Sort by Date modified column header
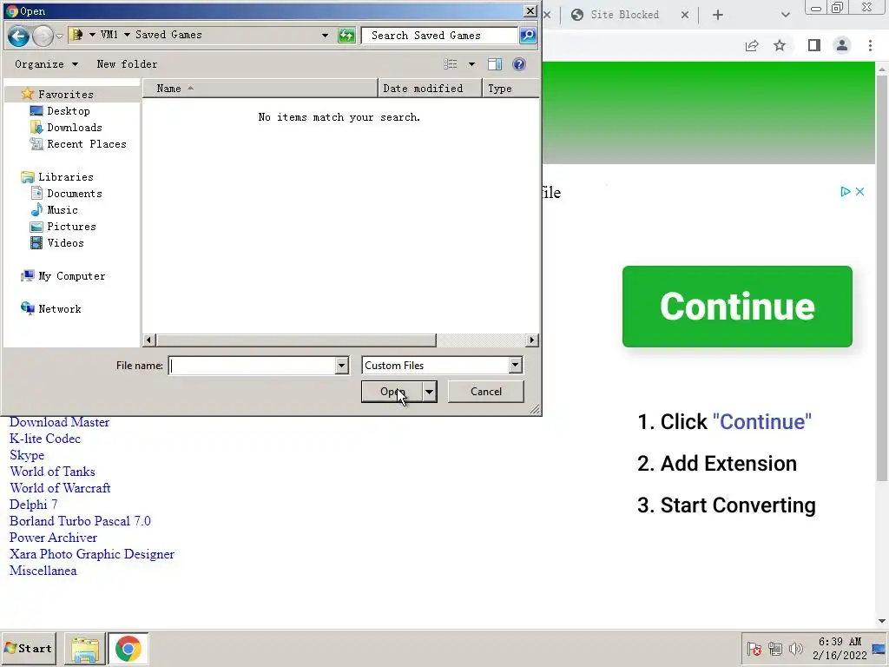 pos(430,89)
